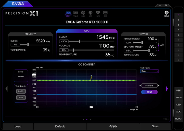The height and width of the screenshot is (131, 184).
Task: Select profile 7
Action: click(x=179, y=50)
